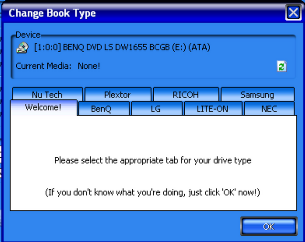Click the OK button

click(269, 226)
